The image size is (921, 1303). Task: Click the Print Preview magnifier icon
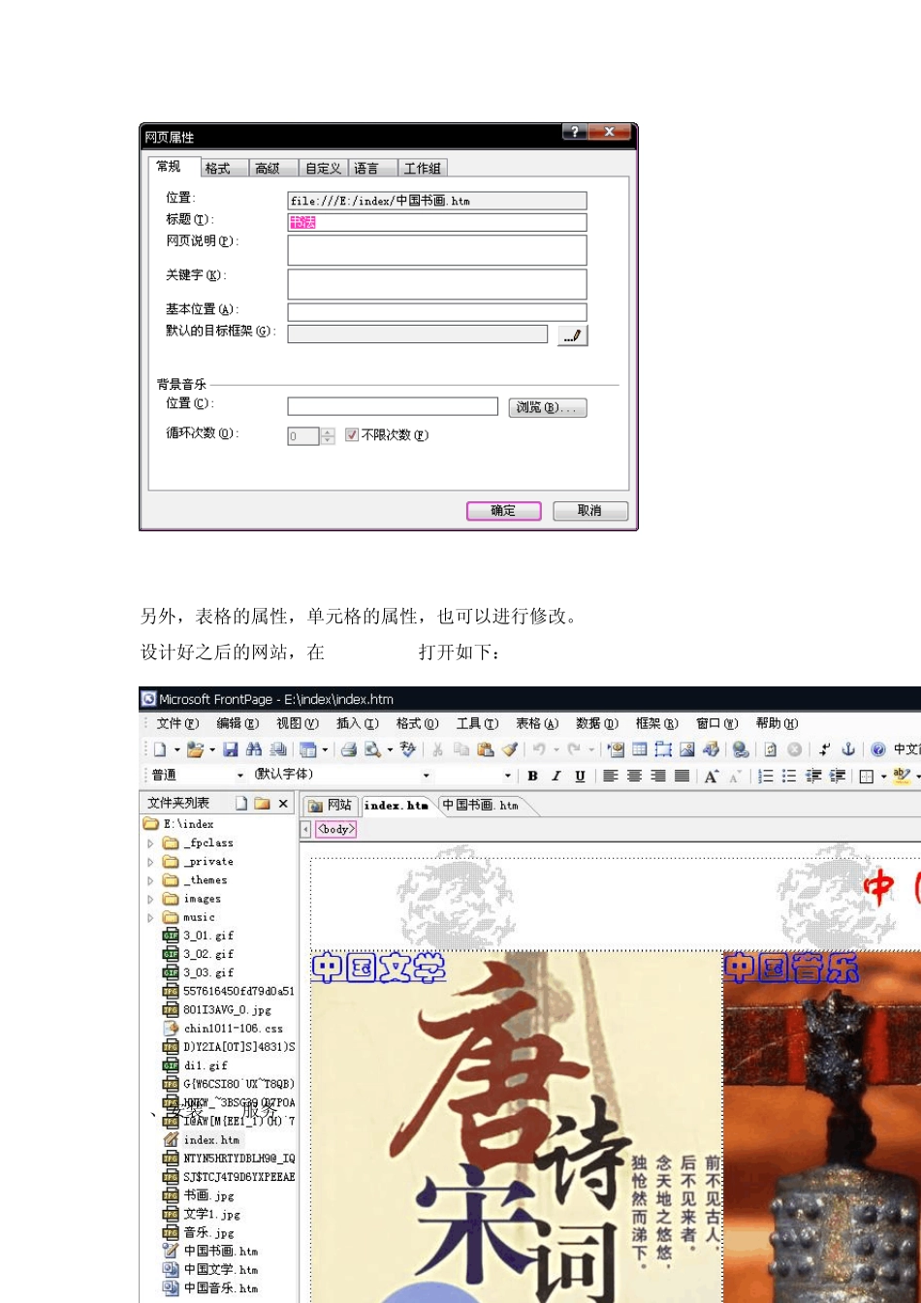(x=372, y=749)
